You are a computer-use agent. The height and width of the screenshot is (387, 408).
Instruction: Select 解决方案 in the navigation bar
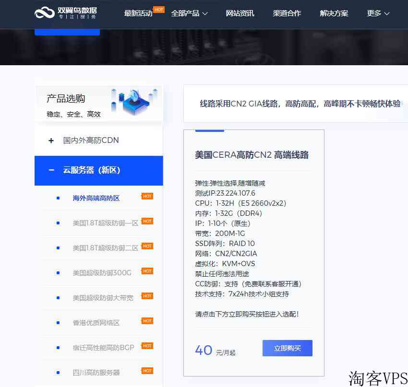click(334, 13)
